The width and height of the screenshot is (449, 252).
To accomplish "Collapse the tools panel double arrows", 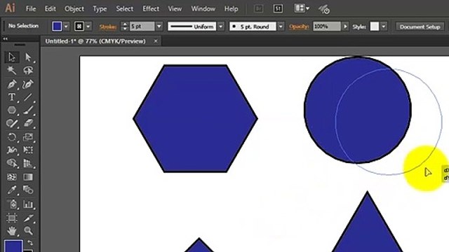I will coord(5,38).
